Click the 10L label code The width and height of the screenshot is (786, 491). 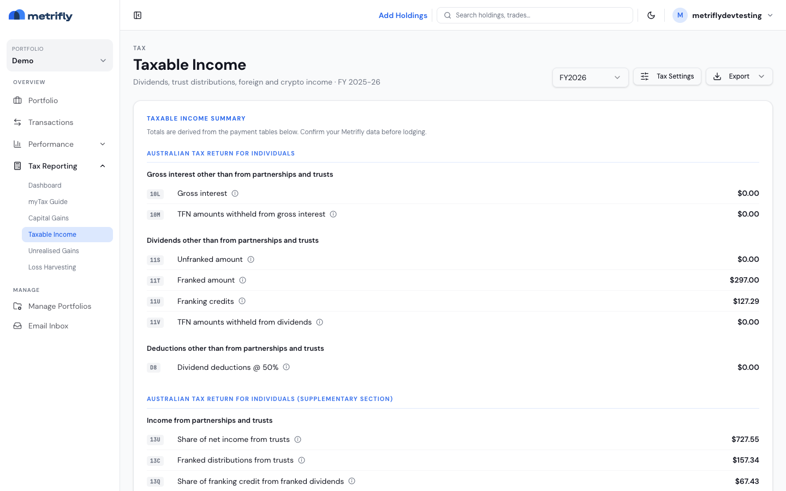155,194
